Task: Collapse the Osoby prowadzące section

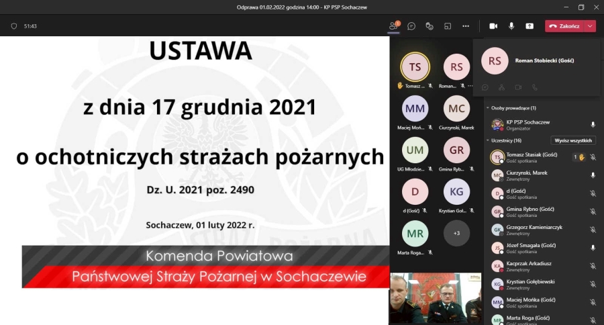Action: click(487, 108)
